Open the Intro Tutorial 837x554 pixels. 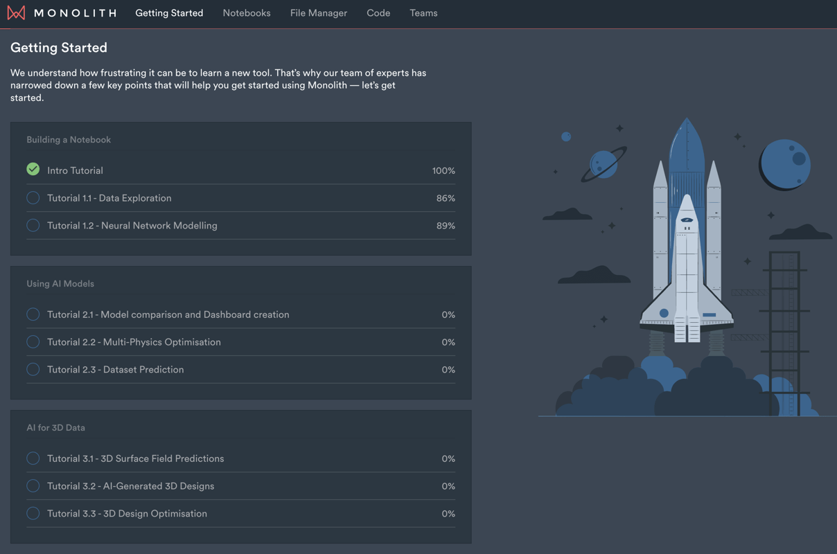tap(74, 170)
